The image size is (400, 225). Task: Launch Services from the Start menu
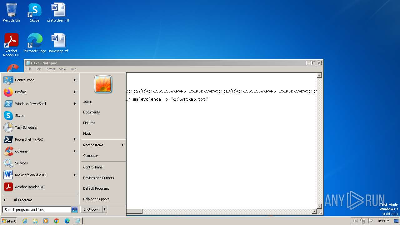click(x=40, y=163)
